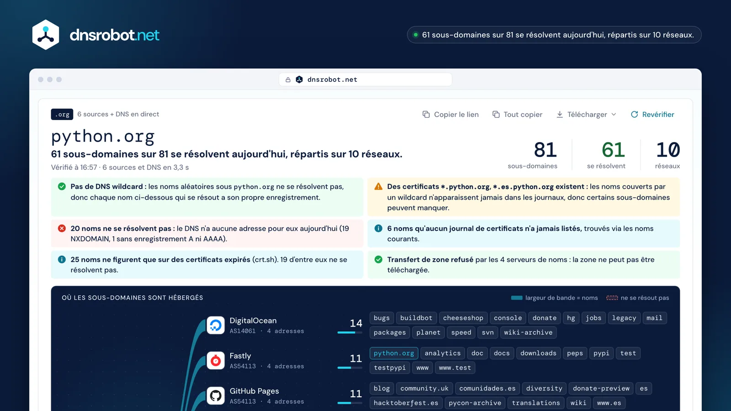Select the donate subdomain tag
731x411 pixels.
click(x=545, y=318)
